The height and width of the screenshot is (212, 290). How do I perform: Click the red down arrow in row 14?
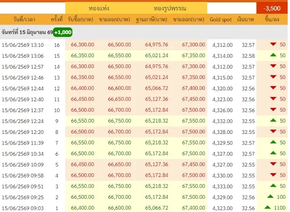273,66
